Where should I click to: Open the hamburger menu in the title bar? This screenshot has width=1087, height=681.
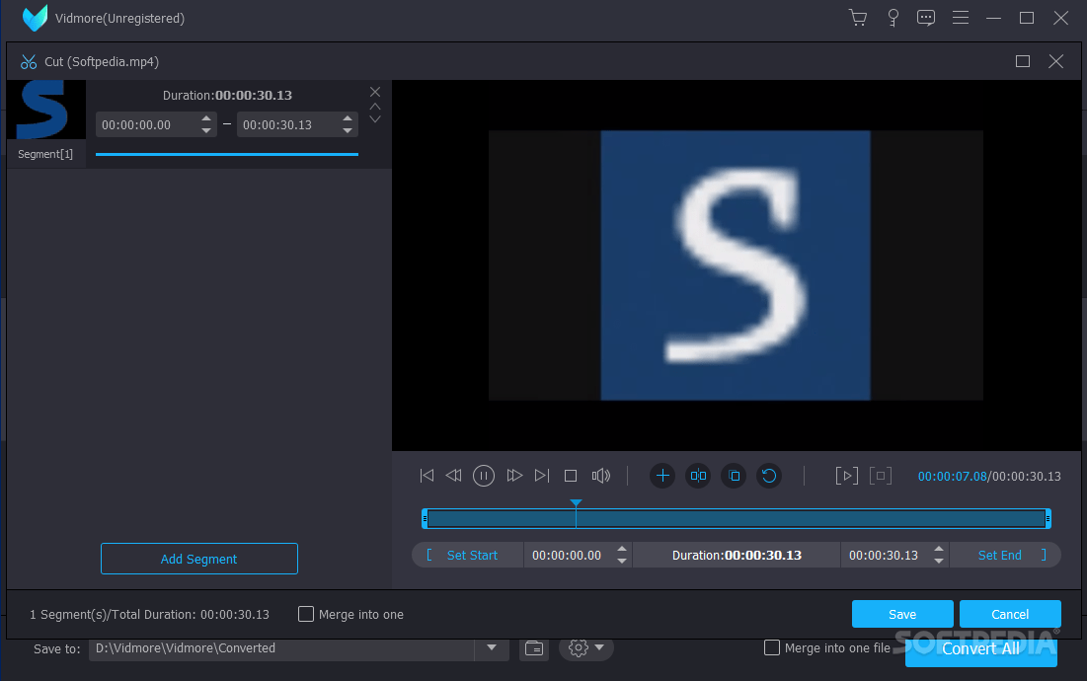[961, 17]
